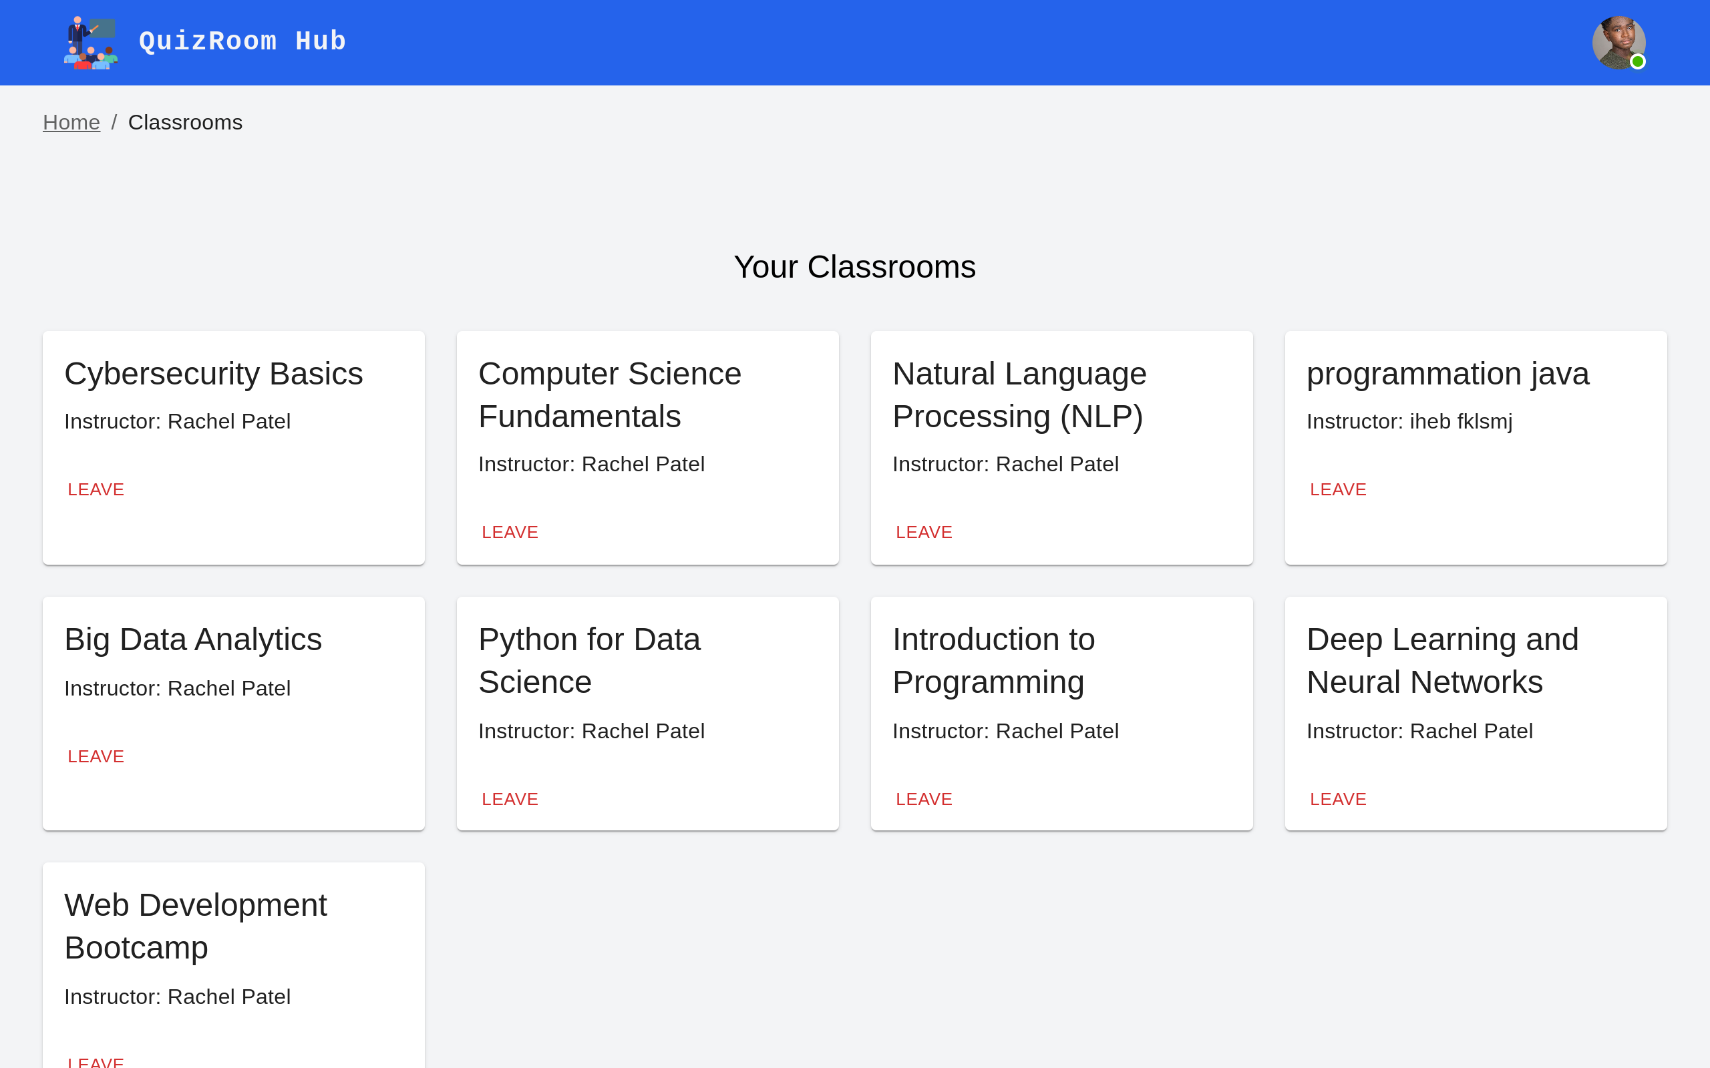The image size is (1710, 1068).
Task: Click the QuizRoom Hub classroom logo icon
Action: click(91, 42)
